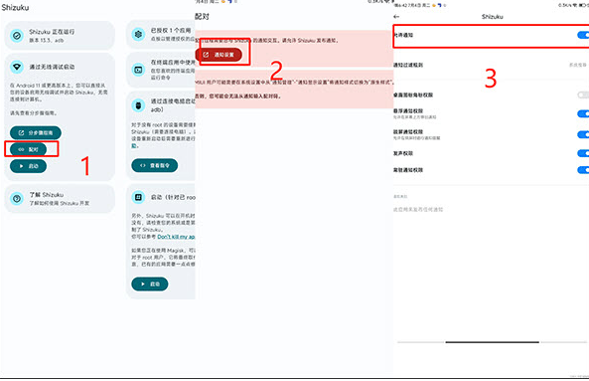The height and width of the screenshot is (381, 589).
Task: Open the Don't kill my app link
Action: tap(176, 237)
